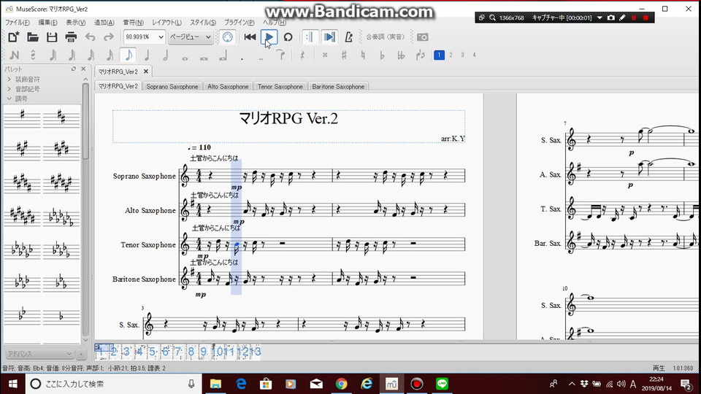
Task: Apply double sharp accidental
Action: (x=325, y=55)
